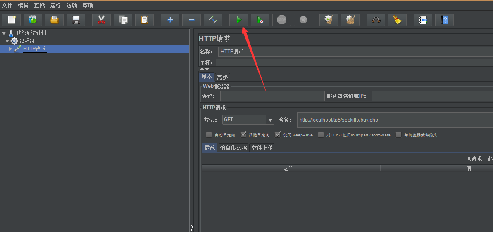493x232 pixels.
Task: Clear all results with double-broom icon
Action: (x=350, y=20)
